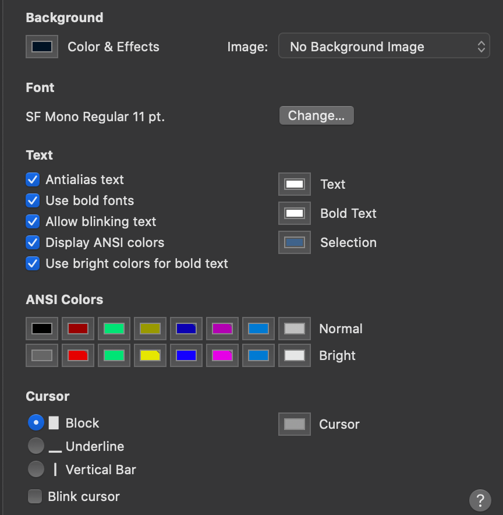This screenshot has height=515, width=503.
Task: Open the Background Image dropdown
Action: tap(384, 47)
